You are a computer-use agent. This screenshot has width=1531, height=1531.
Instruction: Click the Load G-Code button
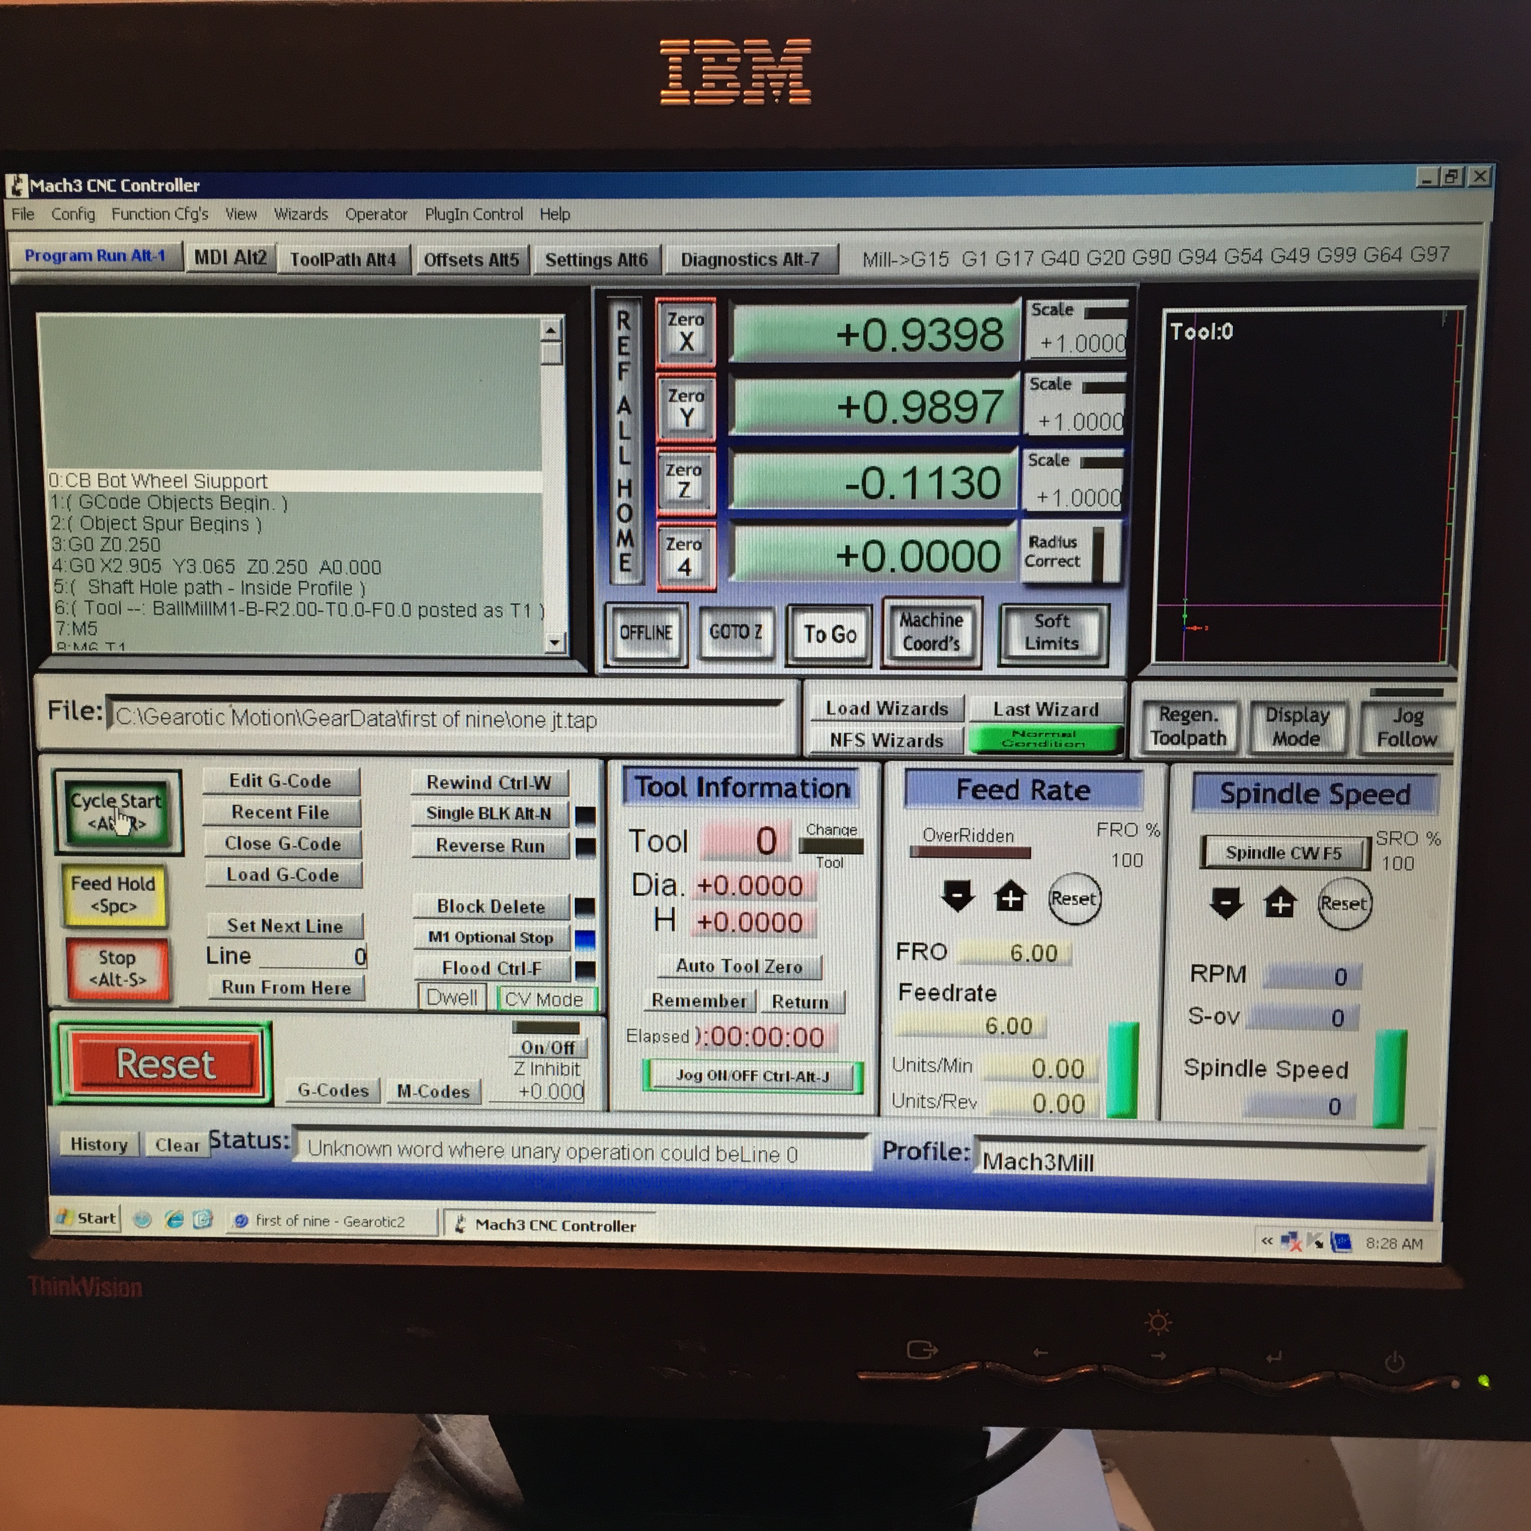coord(283,875)
